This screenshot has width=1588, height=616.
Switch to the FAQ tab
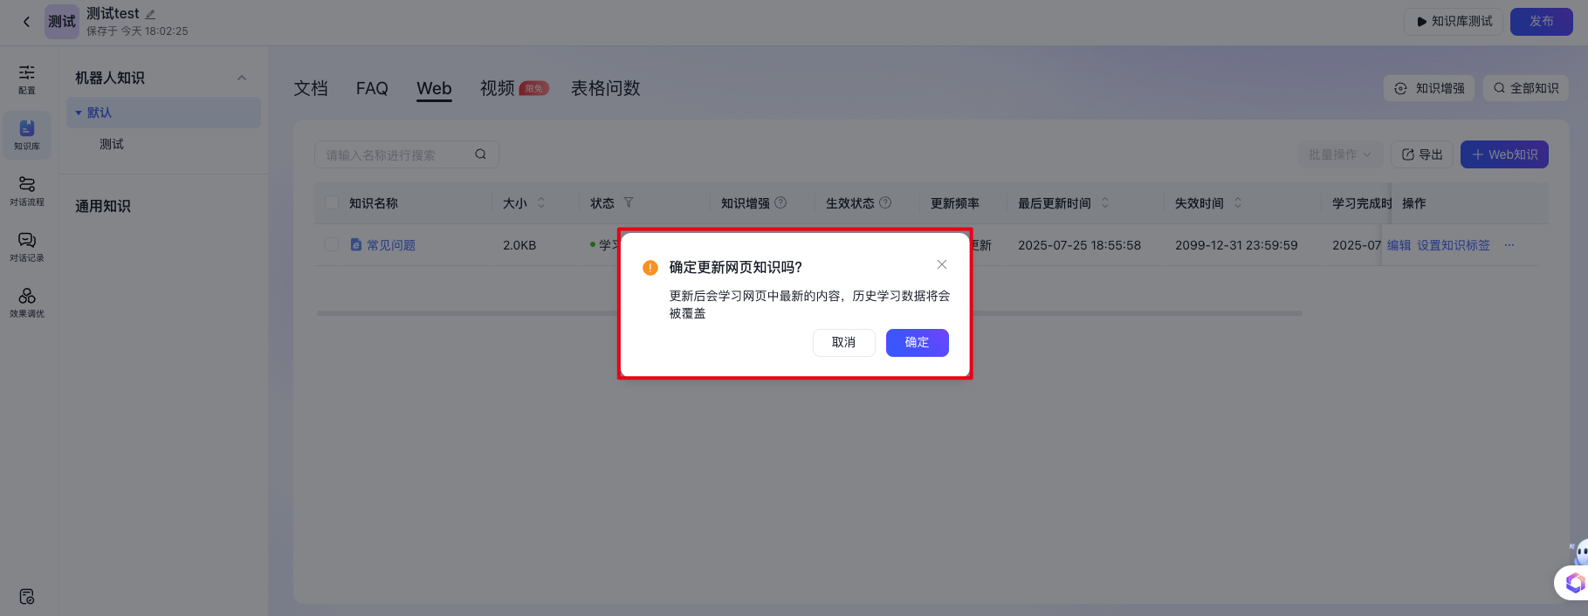coord(372,88)
